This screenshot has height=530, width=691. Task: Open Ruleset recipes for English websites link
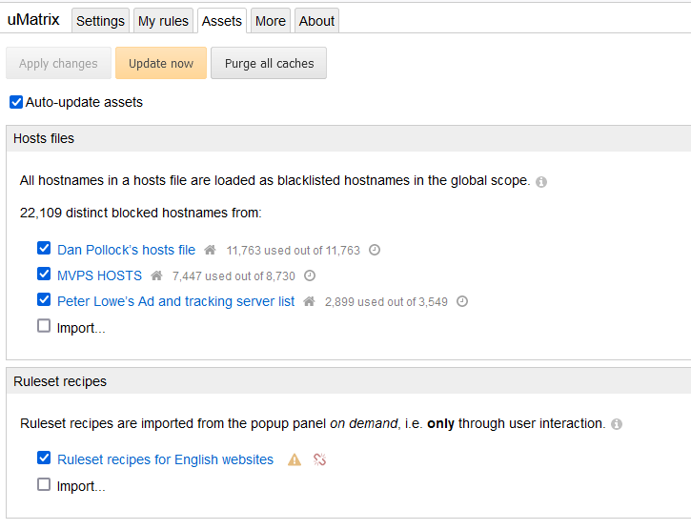click(x=165, y=459)
